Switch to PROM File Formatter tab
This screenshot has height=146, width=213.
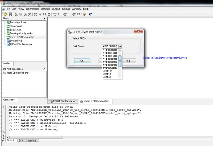[63, 101]
